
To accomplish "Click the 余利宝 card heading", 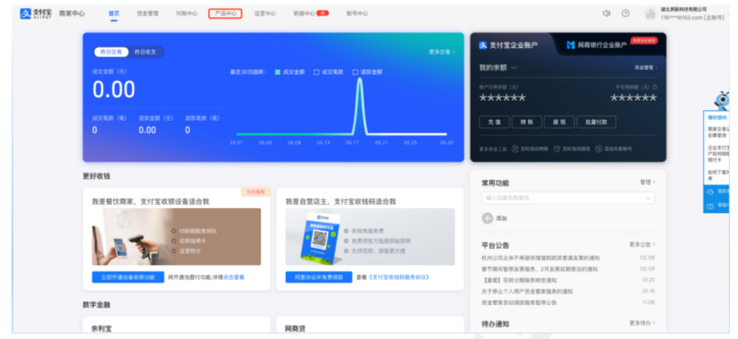I will click(x=101, y=328).
